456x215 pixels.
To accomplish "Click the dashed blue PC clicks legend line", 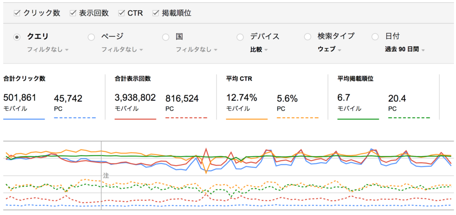I will [75, 118].
